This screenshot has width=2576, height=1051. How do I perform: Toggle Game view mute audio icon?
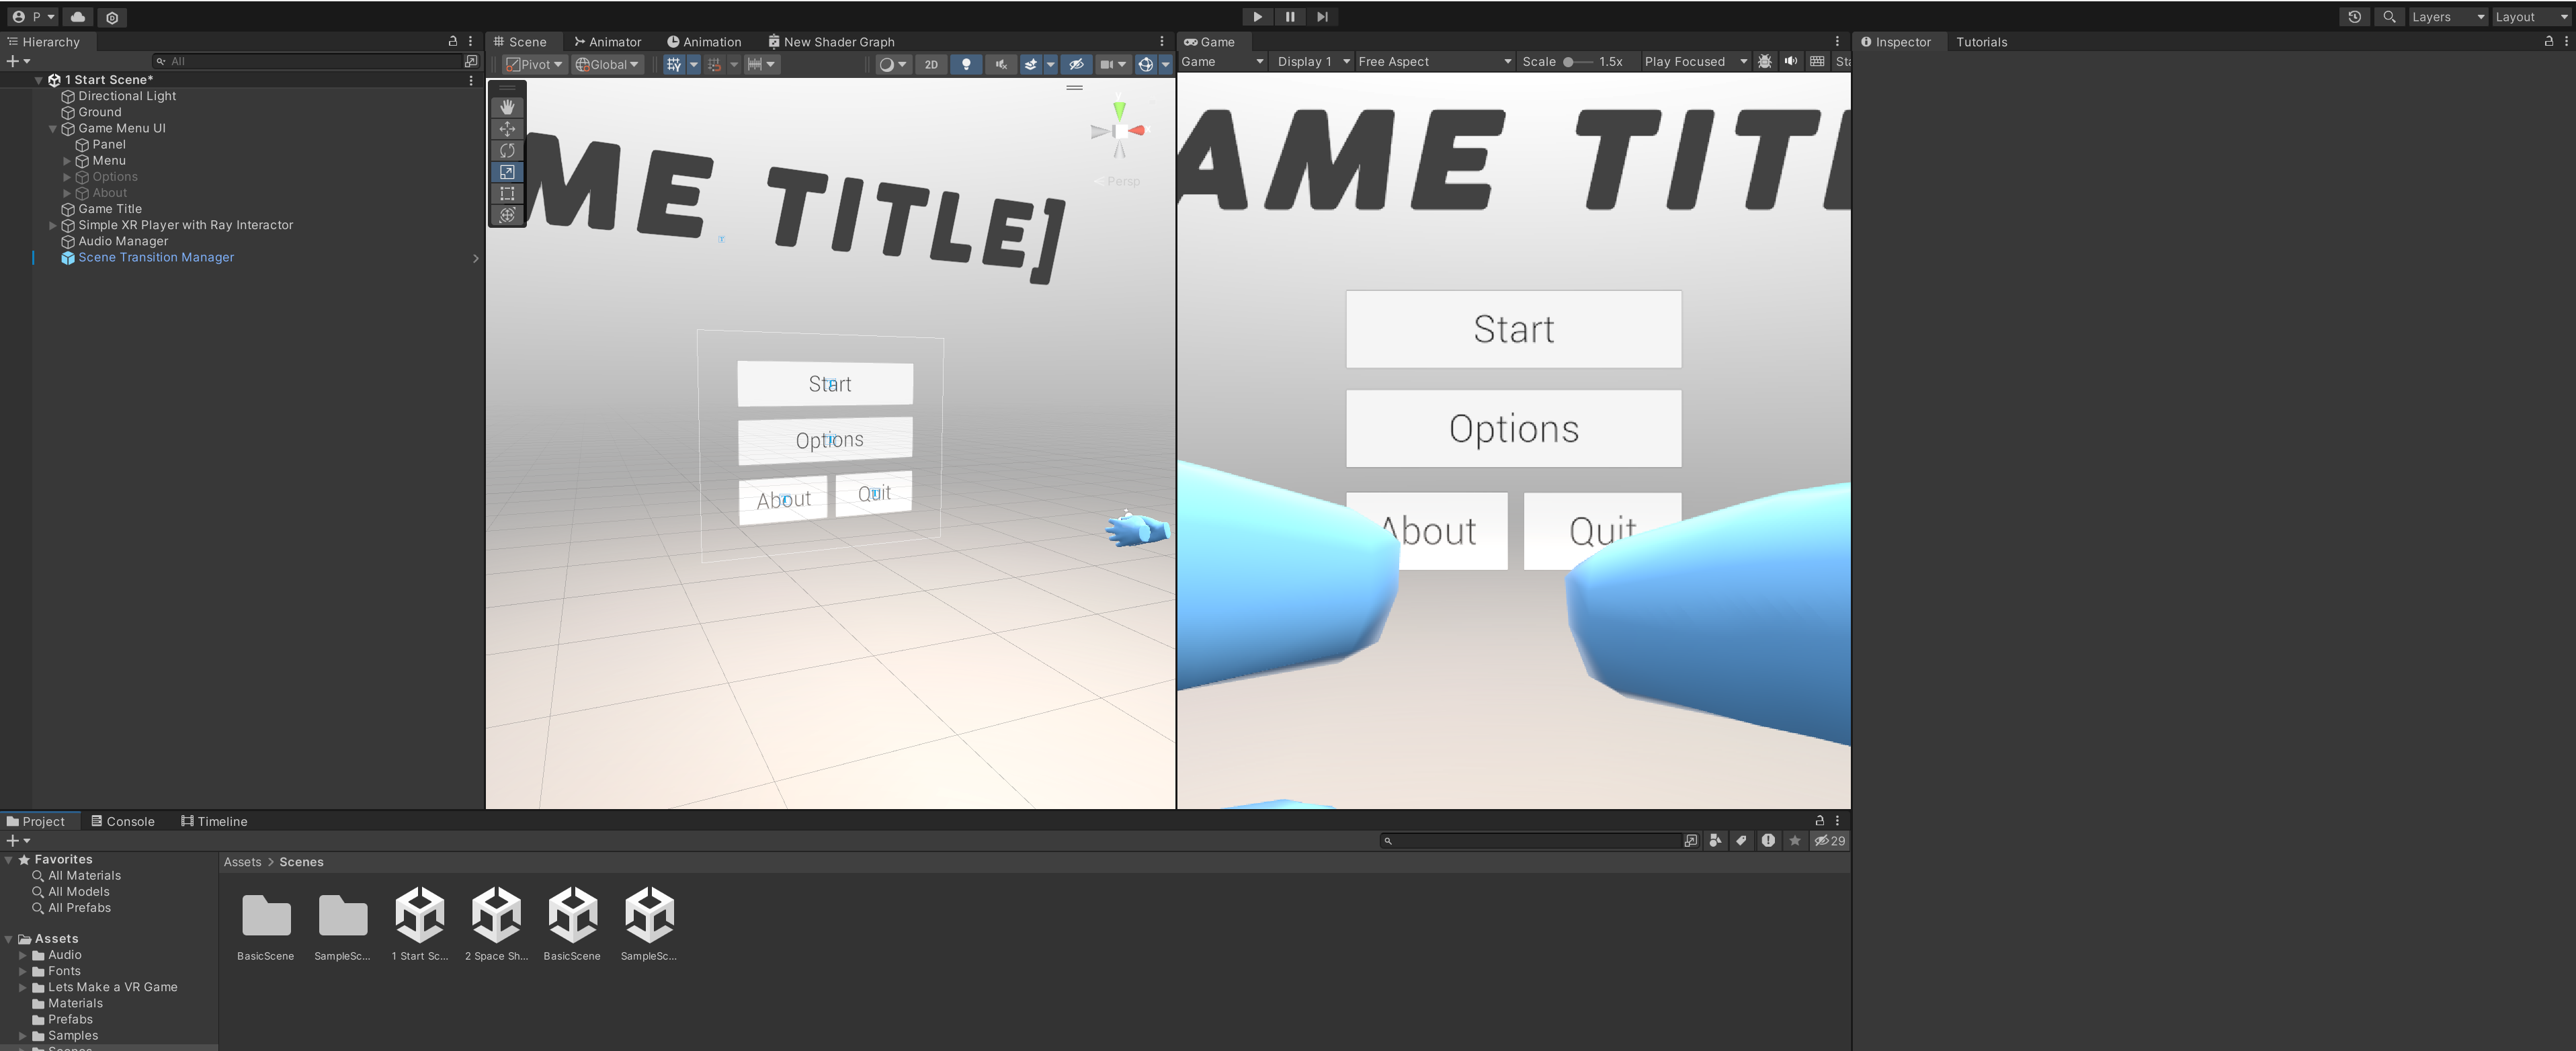(1791, 61)
